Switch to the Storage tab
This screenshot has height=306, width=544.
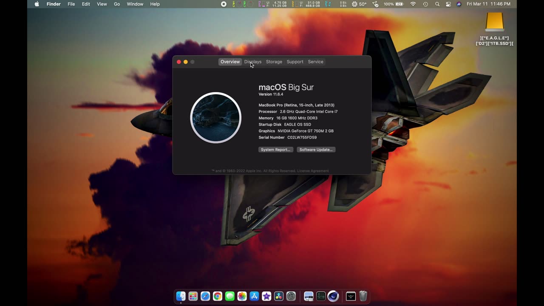tap(274, 62)
